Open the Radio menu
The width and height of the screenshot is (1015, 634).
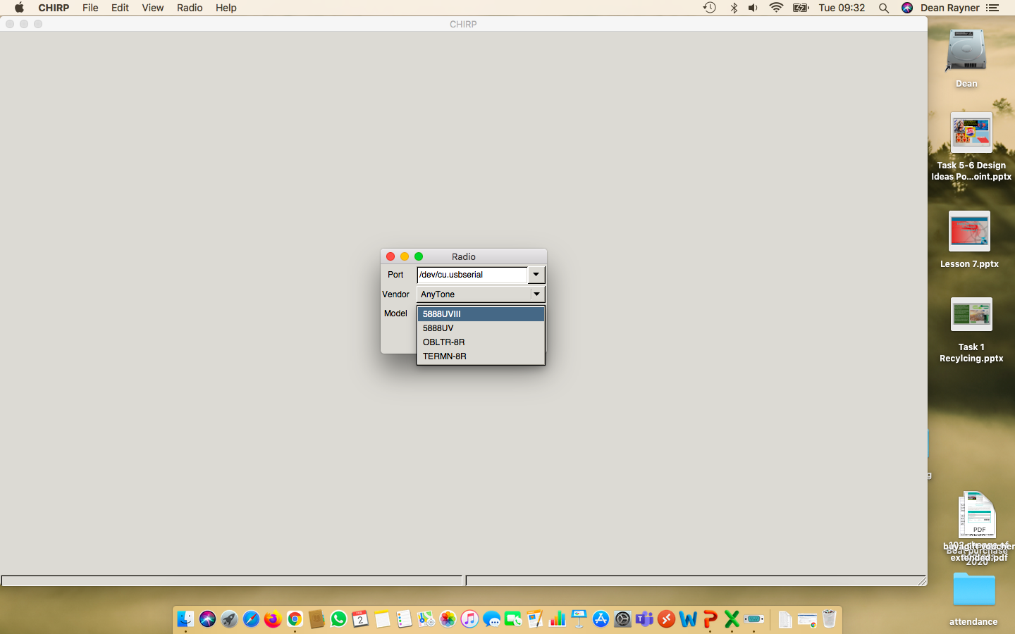coord(190,8)
